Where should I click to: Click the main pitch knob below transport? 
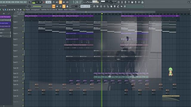[29, 6]
